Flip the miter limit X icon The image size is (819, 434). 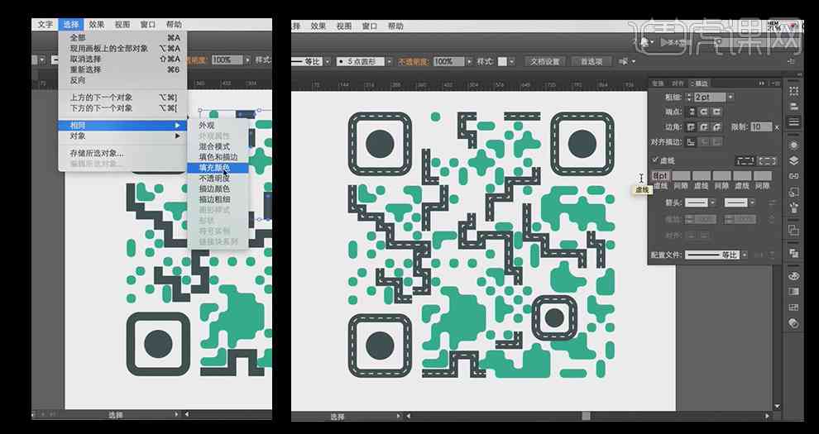pos(777,127)
